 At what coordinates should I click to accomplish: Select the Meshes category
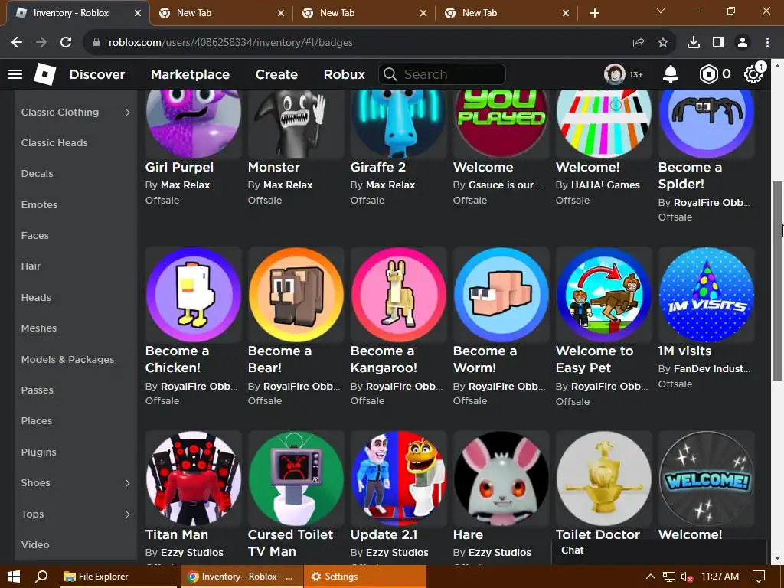tap(38, 328)
